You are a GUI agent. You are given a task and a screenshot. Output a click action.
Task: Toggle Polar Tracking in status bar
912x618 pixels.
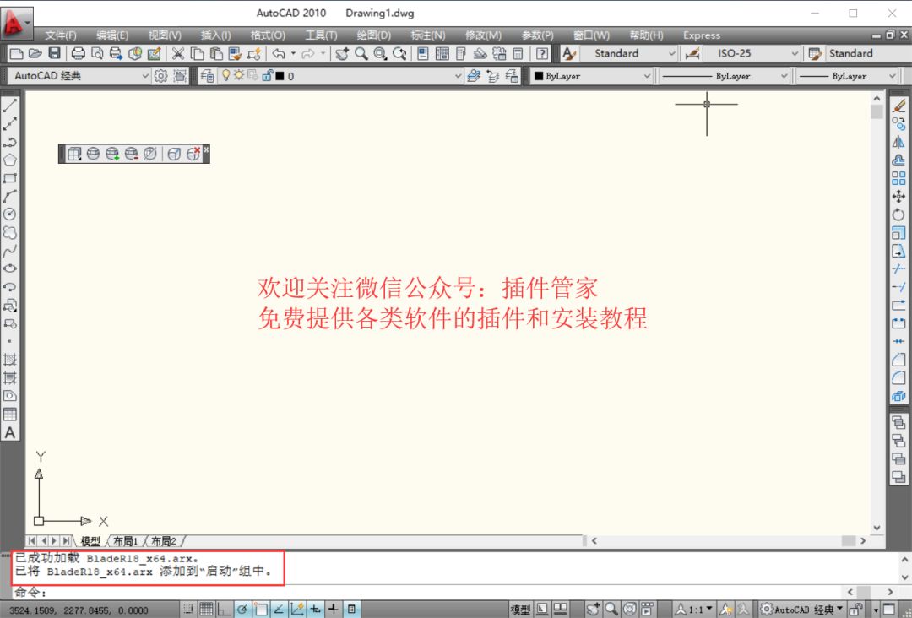tap(242, 610)
